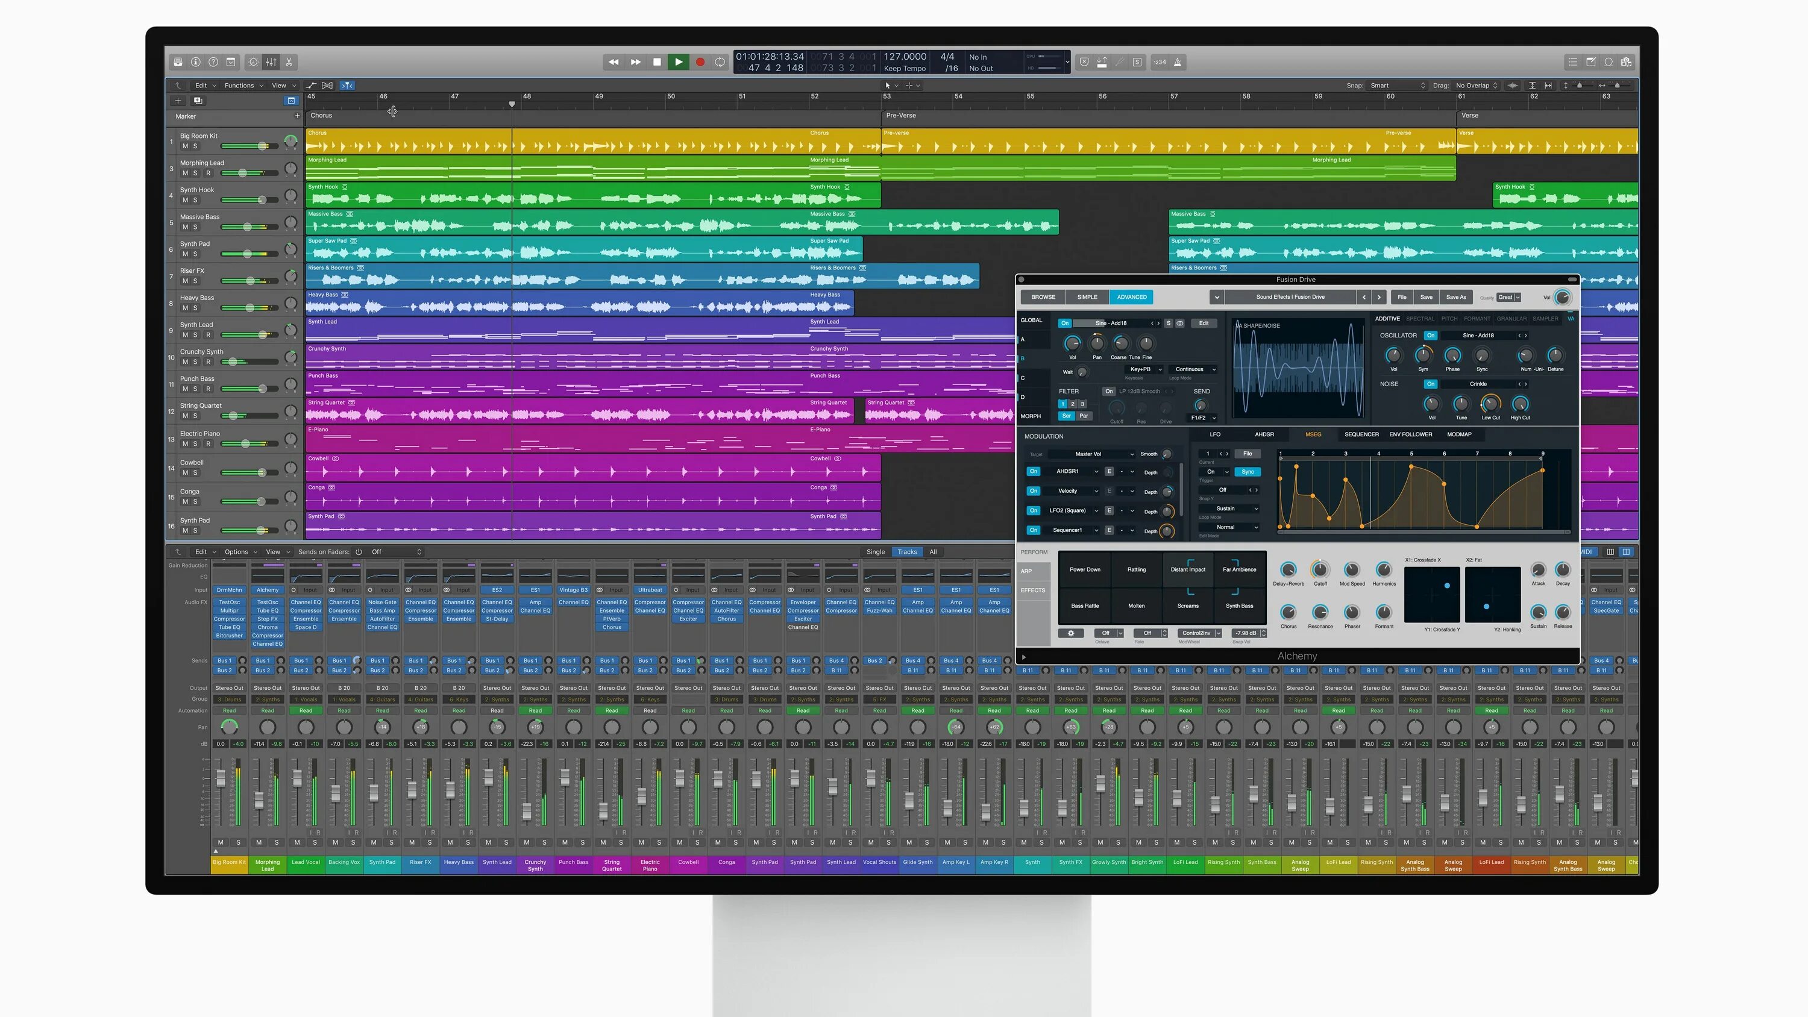Open the Note Pads icon
This screenshot has height=1017, width=1808.
coord(1590,62)
